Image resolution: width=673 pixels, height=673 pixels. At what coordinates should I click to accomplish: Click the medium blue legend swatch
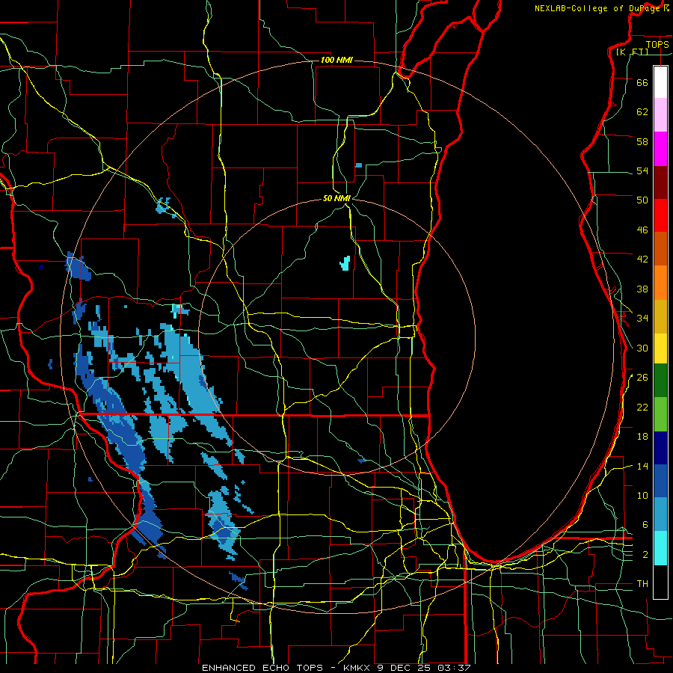point(660,481)
